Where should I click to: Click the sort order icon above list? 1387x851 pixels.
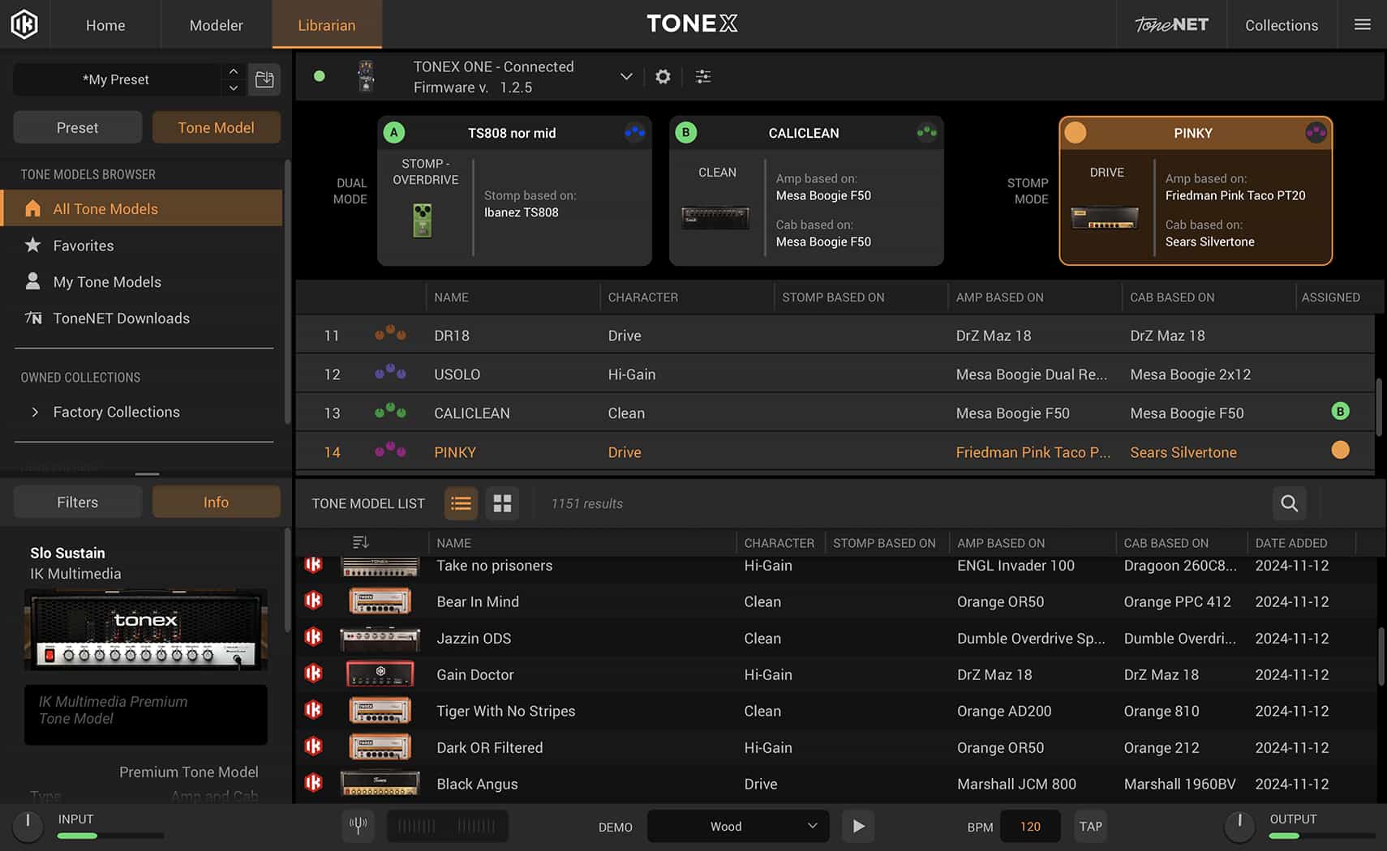point(361,542)
